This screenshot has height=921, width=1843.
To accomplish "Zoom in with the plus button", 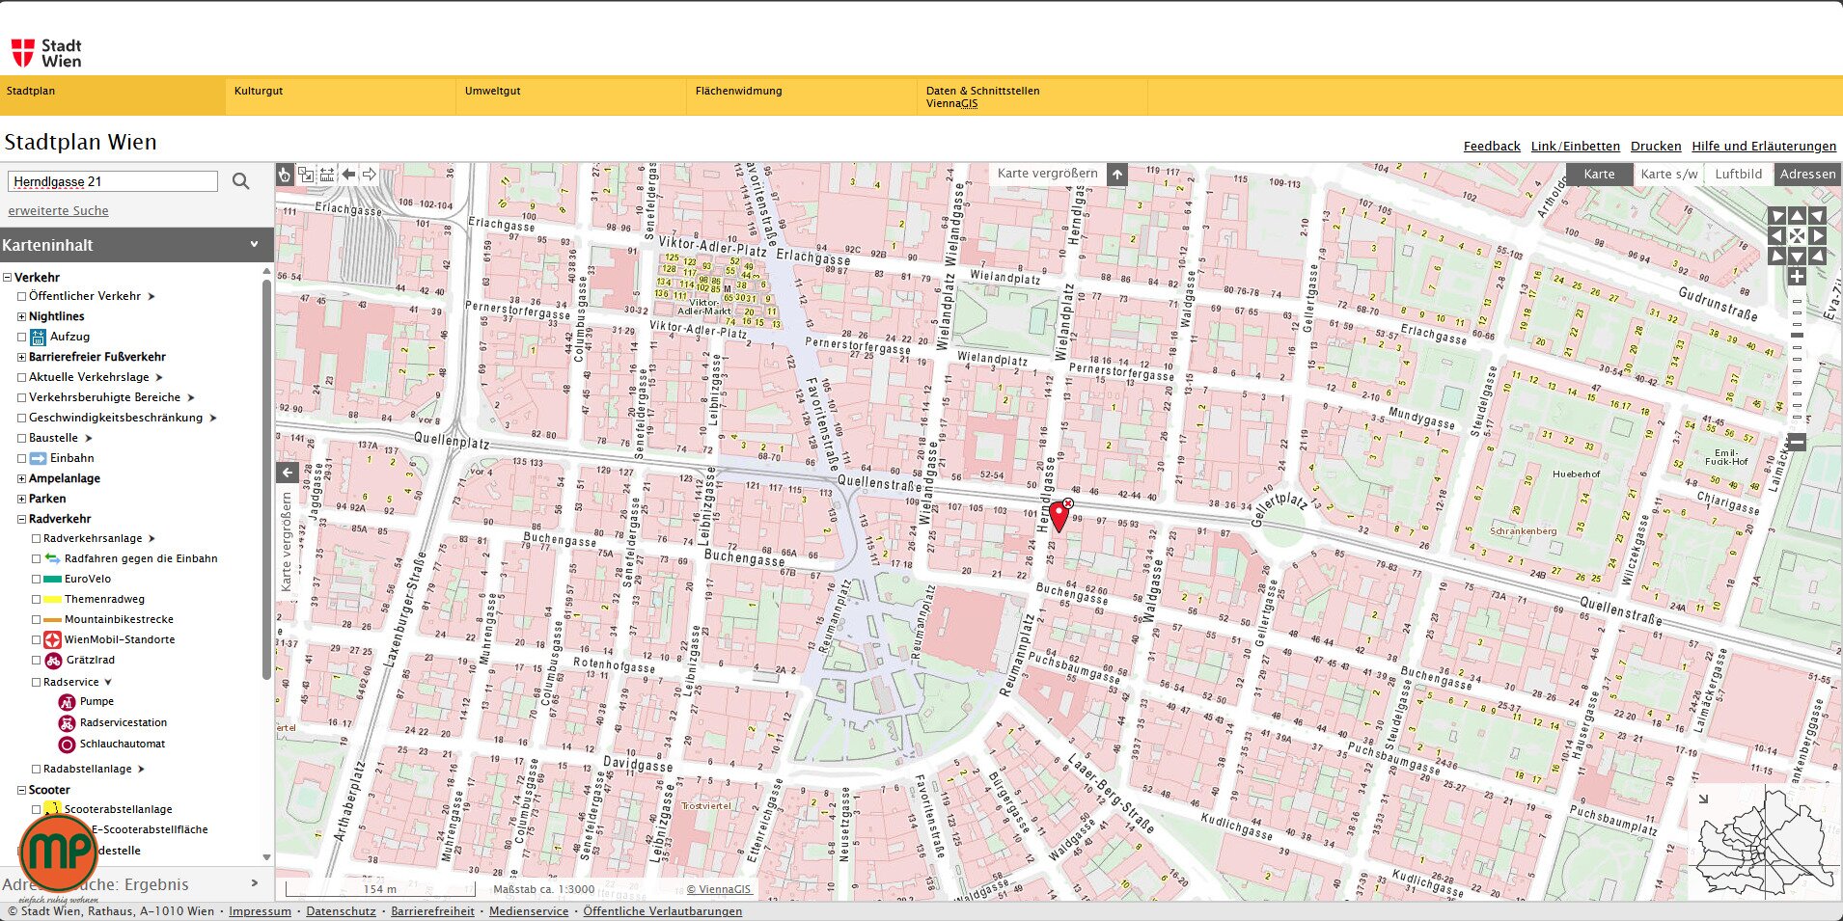I will [1797, 277].
